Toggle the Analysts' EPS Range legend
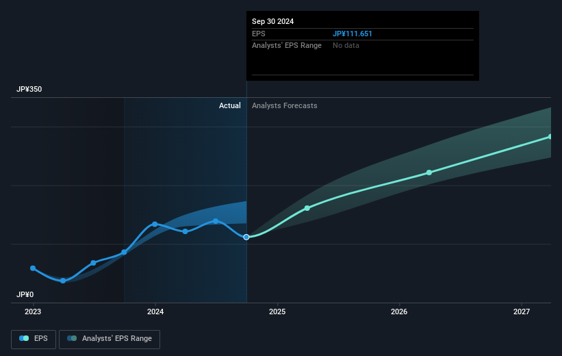The width and height of the screenshot is (562, 356). 110,339
